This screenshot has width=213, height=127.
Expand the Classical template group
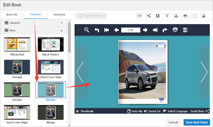tap(62, 23)
